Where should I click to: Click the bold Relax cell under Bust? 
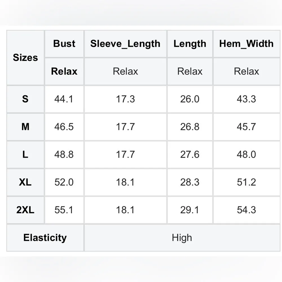64,71
